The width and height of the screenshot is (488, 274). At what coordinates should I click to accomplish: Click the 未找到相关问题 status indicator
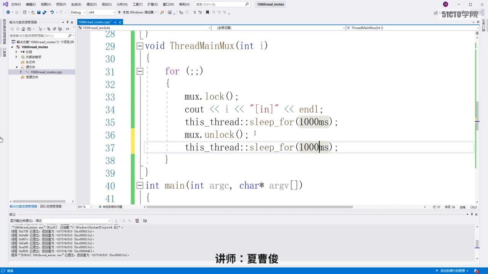tap(111, 207)
